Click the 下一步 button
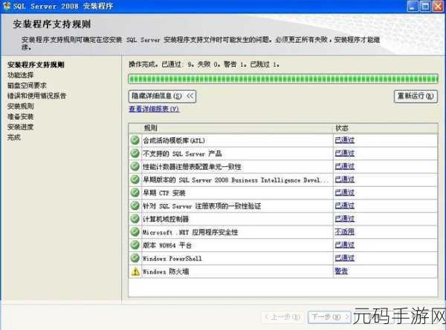Viewport: 446px width, 330px height. pos(329,317)
